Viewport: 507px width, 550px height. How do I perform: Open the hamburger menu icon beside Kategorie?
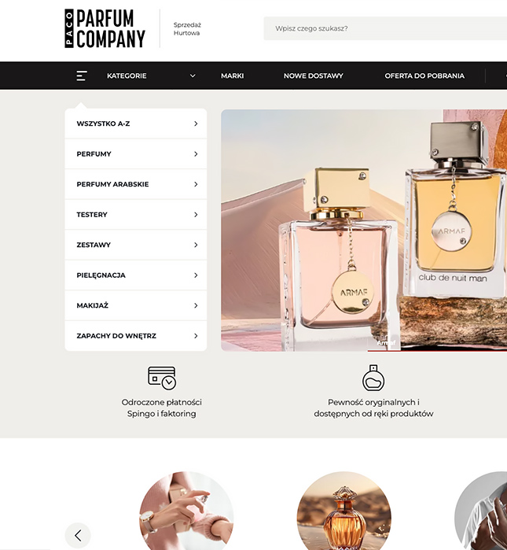point(82,76)
